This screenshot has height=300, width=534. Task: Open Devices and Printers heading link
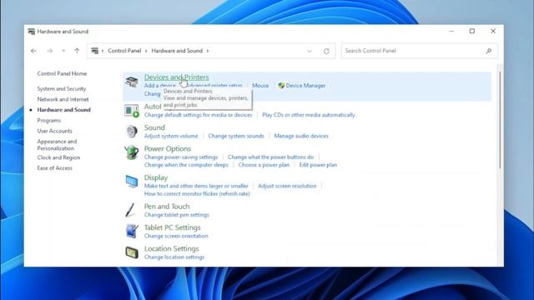(x=176, y=77)
